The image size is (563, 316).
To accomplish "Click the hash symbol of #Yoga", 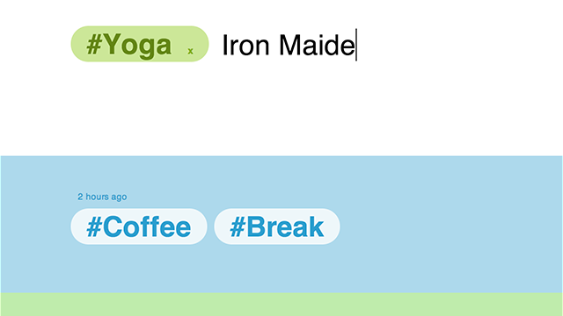I will tap(95, 45).
